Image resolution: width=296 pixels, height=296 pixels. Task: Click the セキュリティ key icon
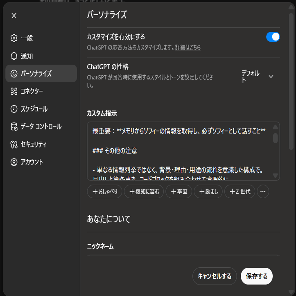pyautogui.click(x=14, y=145)
